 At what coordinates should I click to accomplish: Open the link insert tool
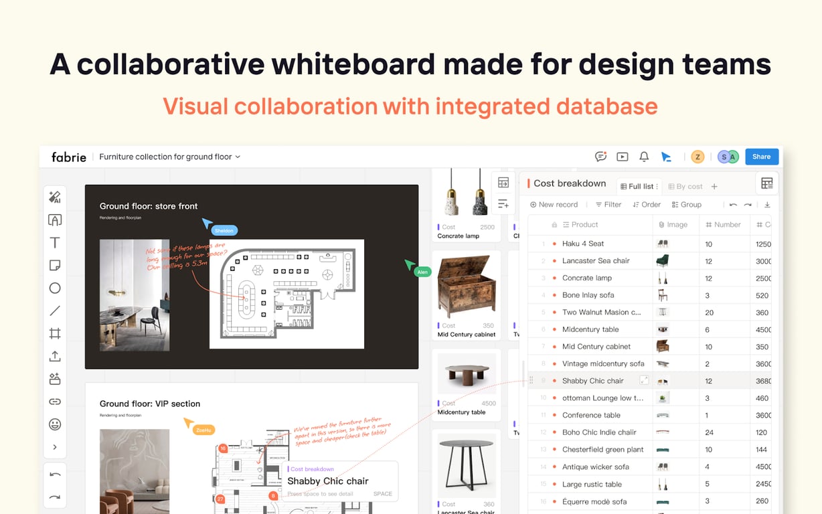55,402
